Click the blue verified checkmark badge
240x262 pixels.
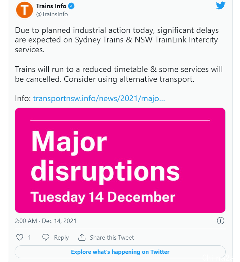click(x=71, y=6)
